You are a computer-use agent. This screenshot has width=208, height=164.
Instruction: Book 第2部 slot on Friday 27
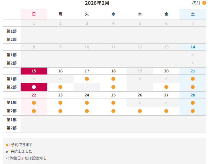tap(166, 111)
